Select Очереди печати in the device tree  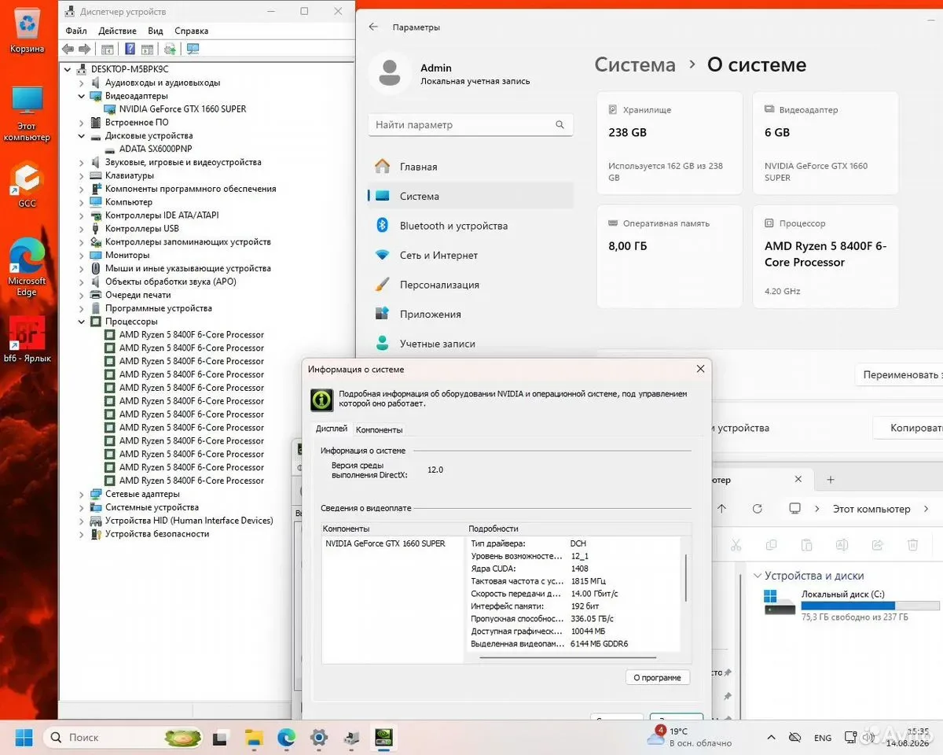[138, 295]
